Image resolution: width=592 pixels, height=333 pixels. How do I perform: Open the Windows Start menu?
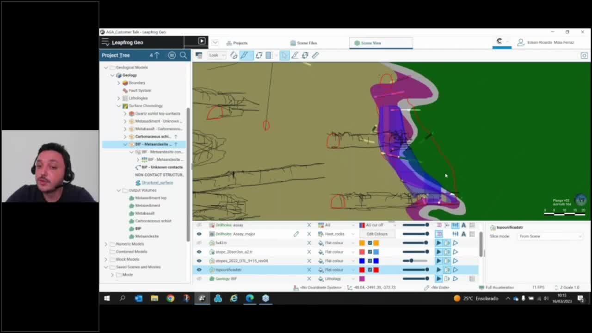[107, 298]
